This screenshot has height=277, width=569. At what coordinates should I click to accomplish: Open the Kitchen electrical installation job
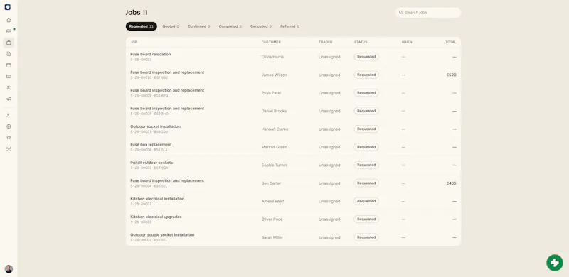coord(293,201)
